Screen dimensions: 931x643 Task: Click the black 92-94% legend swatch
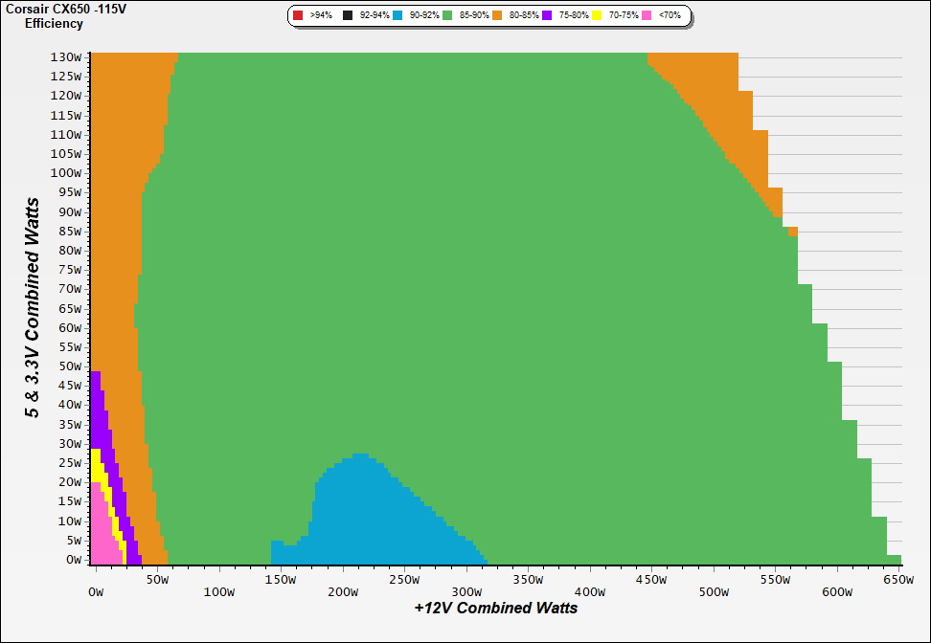pyautogui.click(x=348, y=16)
